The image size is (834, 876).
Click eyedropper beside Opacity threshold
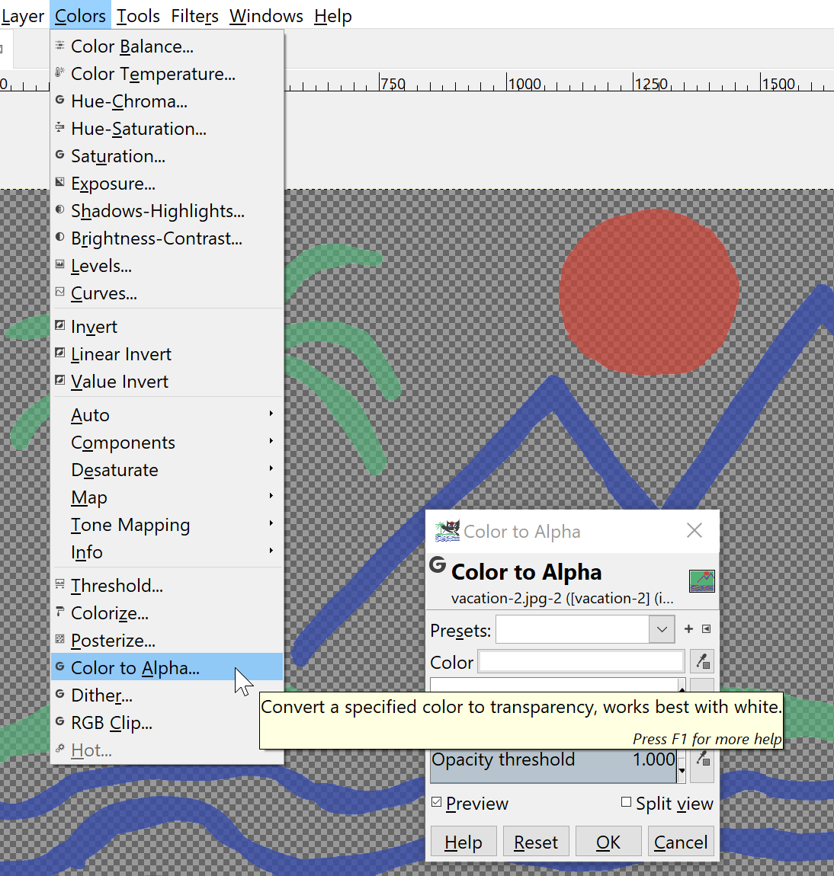702,760
